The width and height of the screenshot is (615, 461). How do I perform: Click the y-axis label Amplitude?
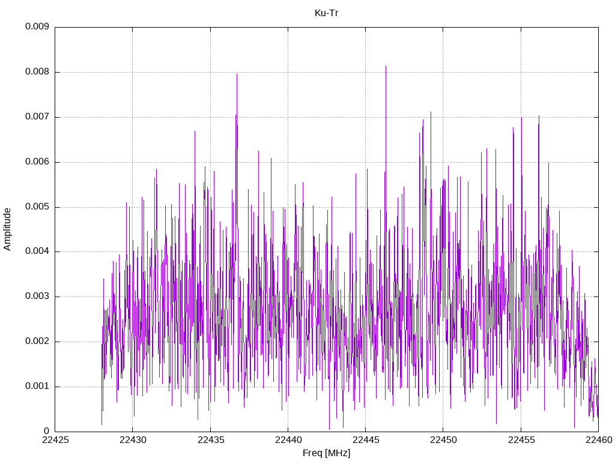pos(7,229)
